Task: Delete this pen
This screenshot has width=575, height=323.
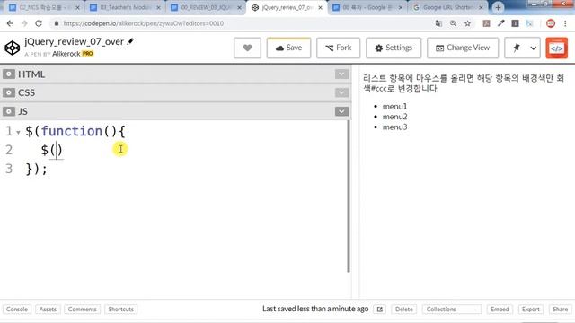Action: (x=404, y=309)
